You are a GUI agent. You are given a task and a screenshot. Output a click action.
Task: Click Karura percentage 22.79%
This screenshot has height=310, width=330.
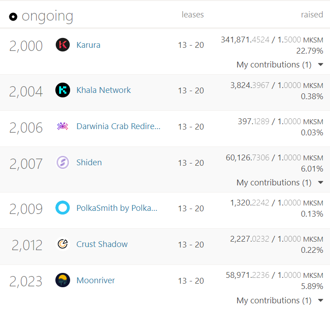pos(309,51)
